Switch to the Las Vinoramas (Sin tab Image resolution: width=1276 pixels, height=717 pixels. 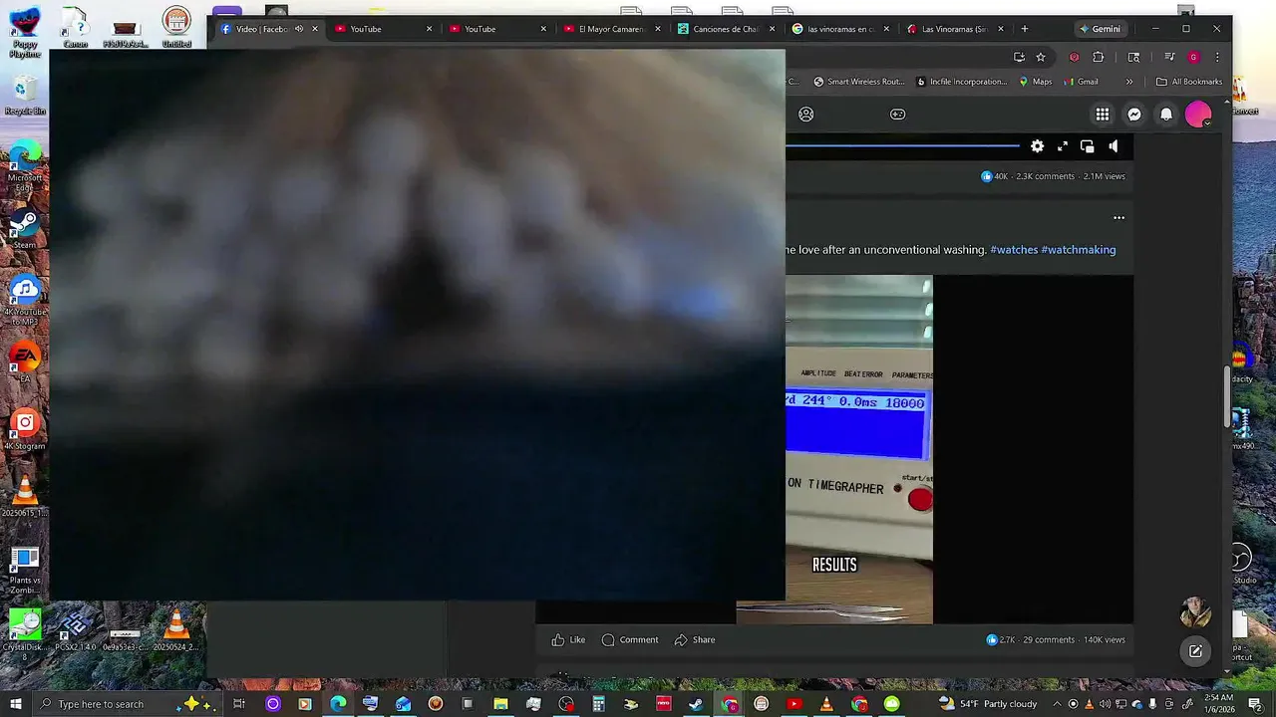(954, 29)
